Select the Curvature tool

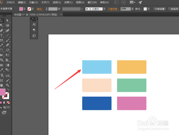click(x=8, y=30)
